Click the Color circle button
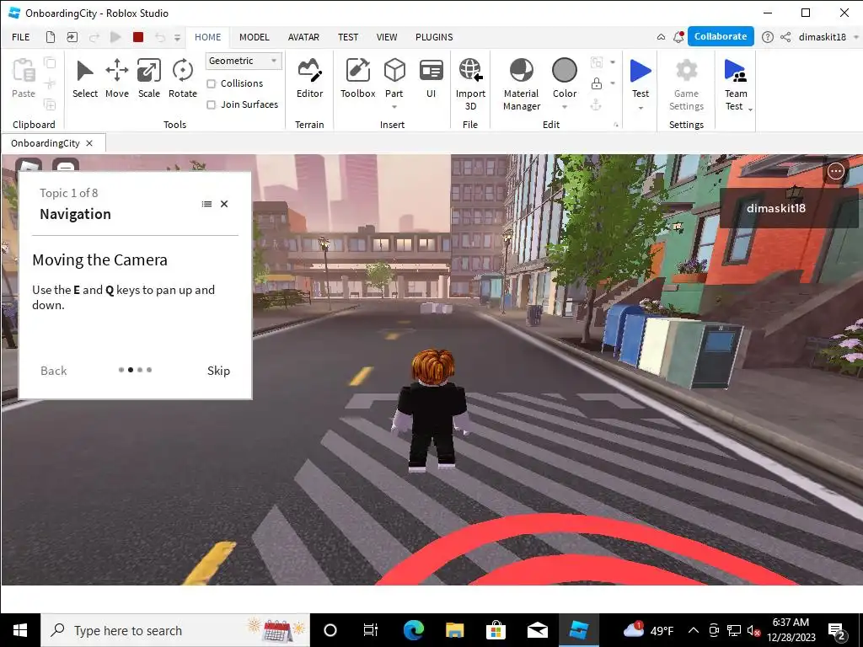The image size is (863, 647). pyautogui.click(x=565, y=71)
